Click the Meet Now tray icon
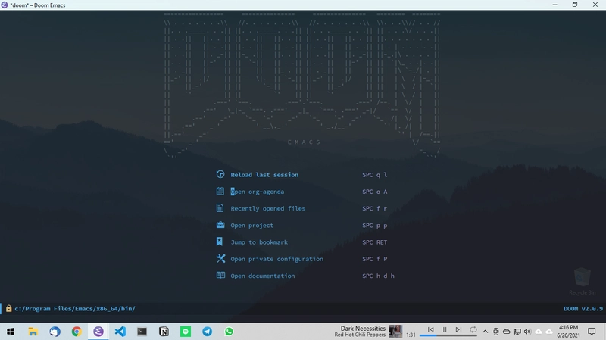The width and height of the screenshot is (606, 340). pos(496,332)
